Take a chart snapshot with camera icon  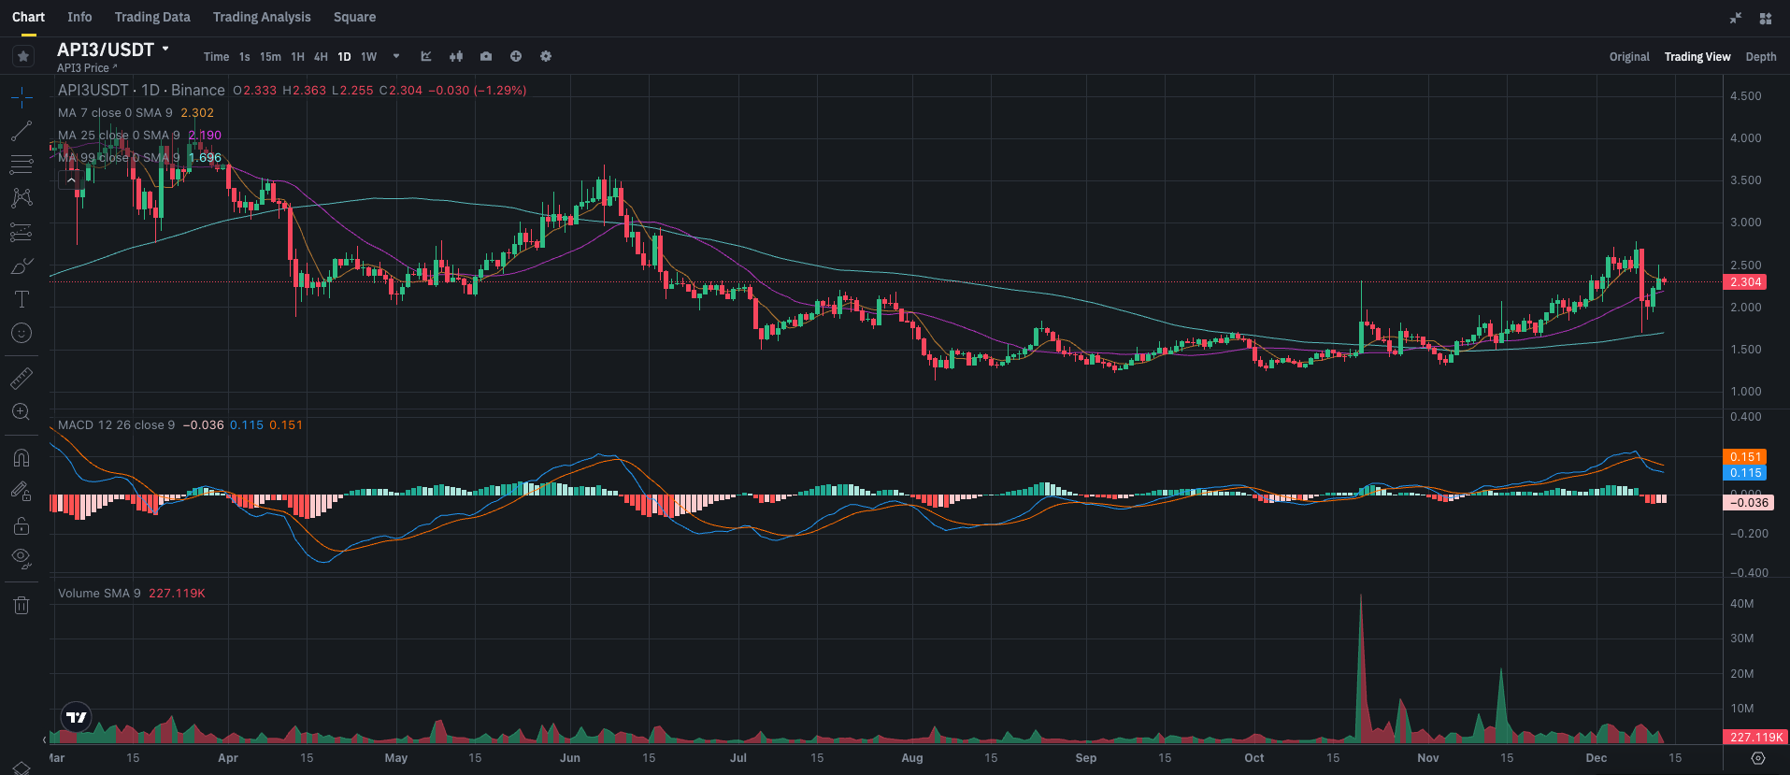coord(486,57)
